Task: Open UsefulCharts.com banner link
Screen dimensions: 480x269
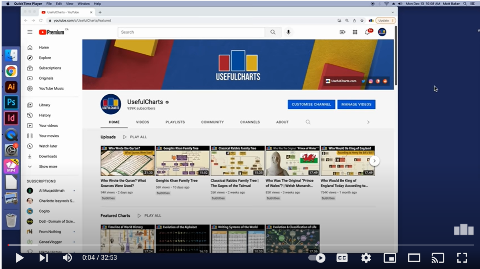Action: [x=341, y=81]
